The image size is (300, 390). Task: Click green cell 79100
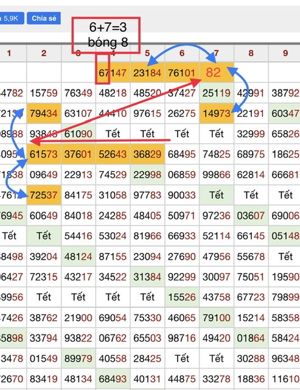(217, 317)
